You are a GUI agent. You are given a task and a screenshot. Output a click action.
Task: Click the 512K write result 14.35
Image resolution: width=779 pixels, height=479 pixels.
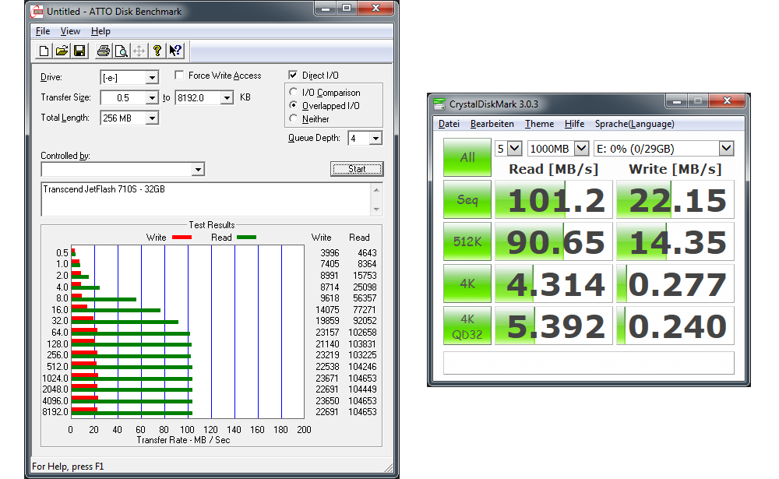pos(675,241)
